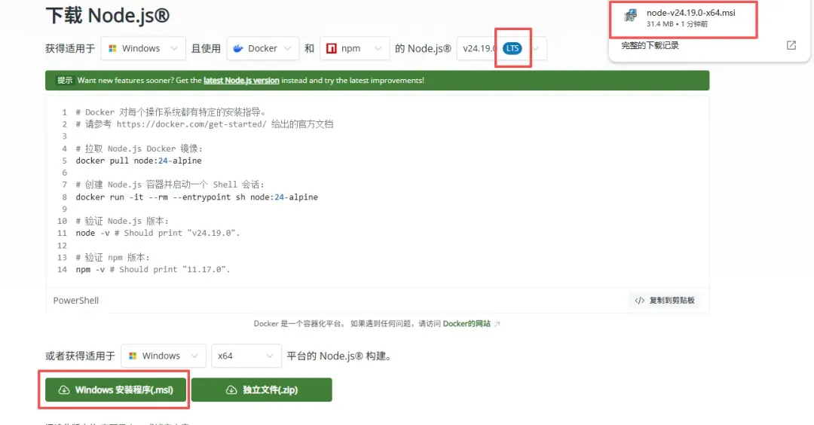This screenshot has height=425, width=814.
Task: Open the lower Windows platform dropdown
Action: click(164, 356)
